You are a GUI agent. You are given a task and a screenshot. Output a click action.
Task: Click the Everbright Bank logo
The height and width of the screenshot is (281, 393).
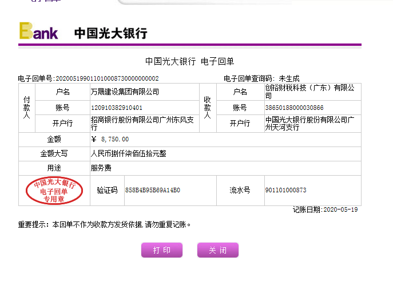(38, 30)
